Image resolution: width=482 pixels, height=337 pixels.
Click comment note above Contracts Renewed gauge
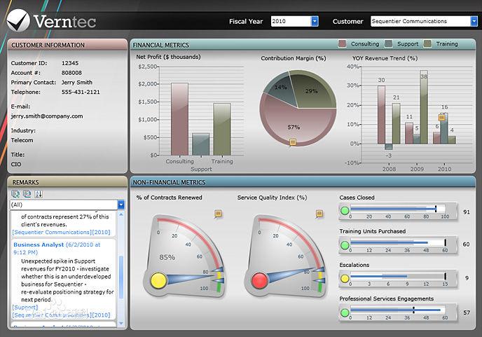(219, 213)
